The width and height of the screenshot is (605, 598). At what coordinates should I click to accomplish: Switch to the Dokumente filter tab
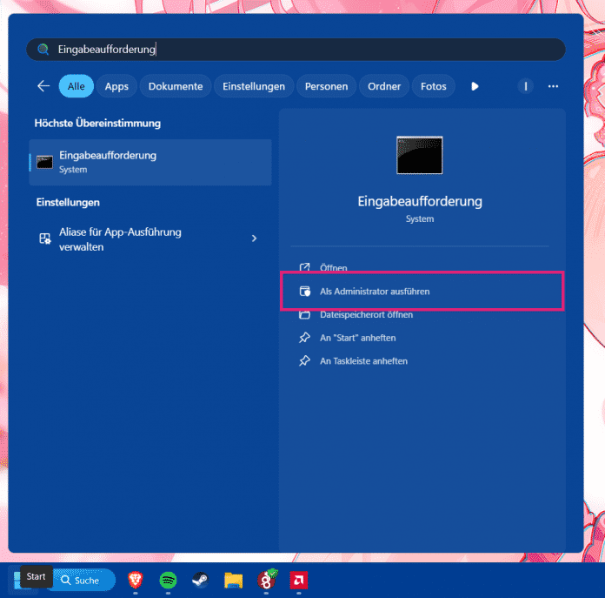coord(175,86)
